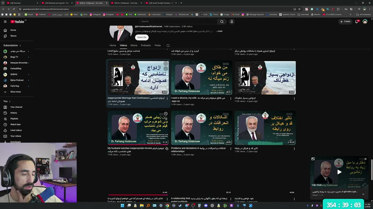
Task: Switch to the channel Home tab
Action: [113, 46]
